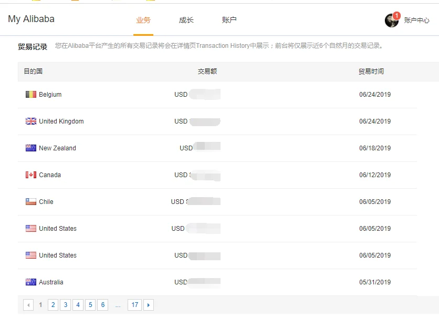439x317 pixels.
Task: Select the Chile country name
Action: click(46, 202)
